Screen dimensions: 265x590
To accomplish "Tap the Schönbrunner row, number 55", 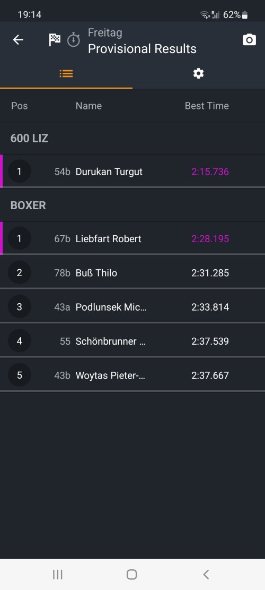I will [132, 341].
